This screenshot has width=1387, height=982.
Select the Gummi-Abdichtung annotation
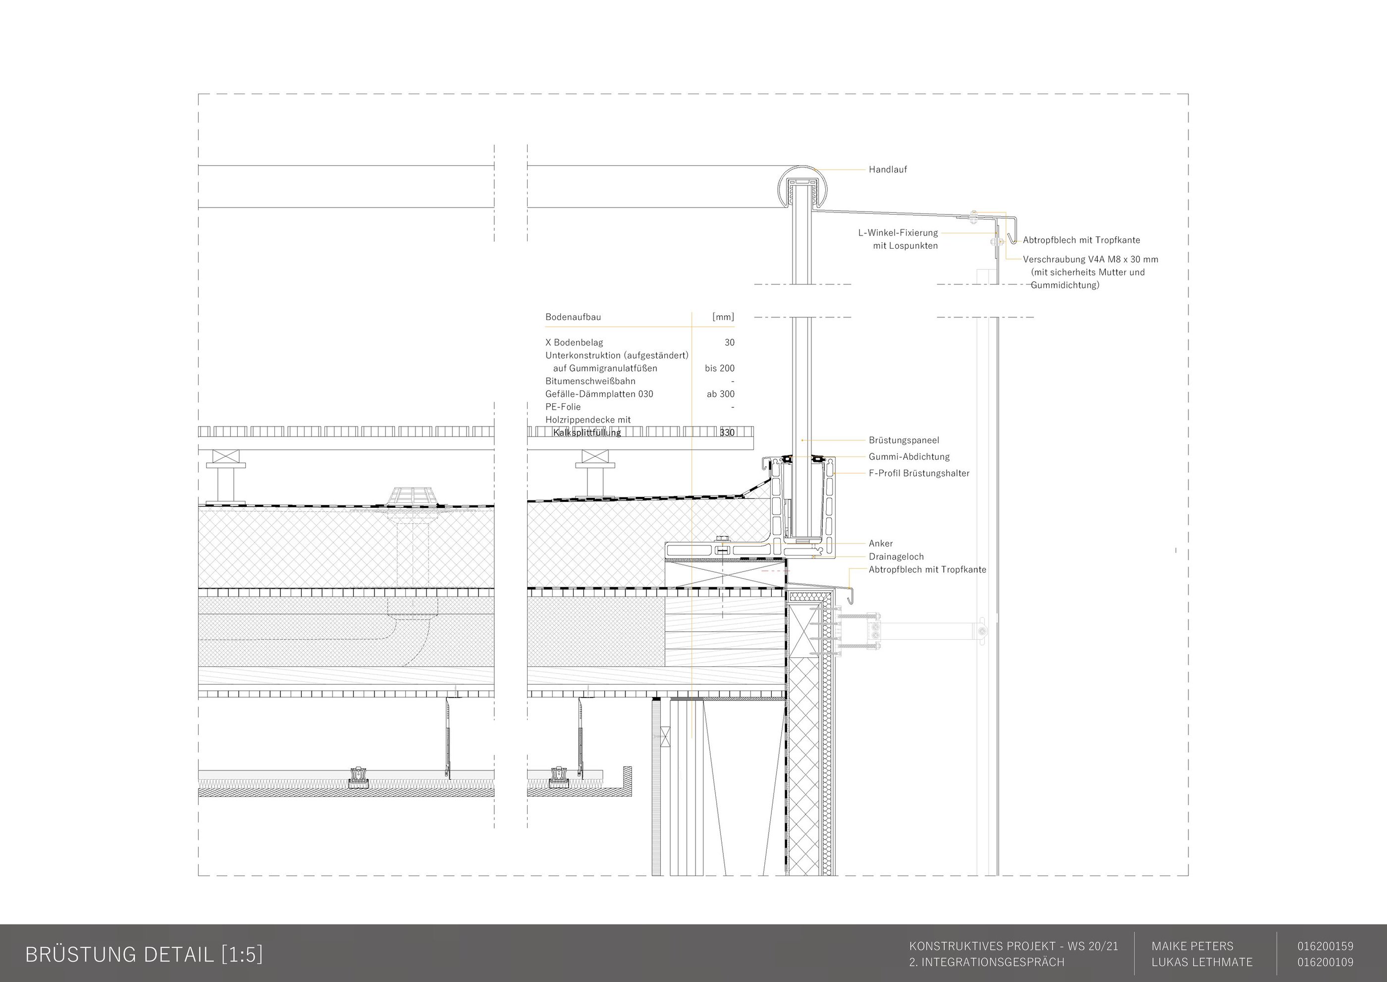(909, 457)
